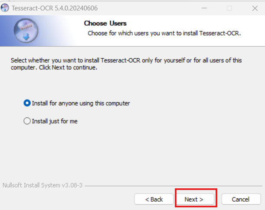Click the NSIS installer logo in header

[x=26, y=31]
